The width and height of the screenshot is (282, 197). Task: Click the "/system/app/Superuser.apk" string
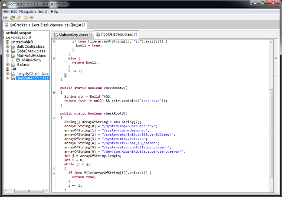pos(129,126)
